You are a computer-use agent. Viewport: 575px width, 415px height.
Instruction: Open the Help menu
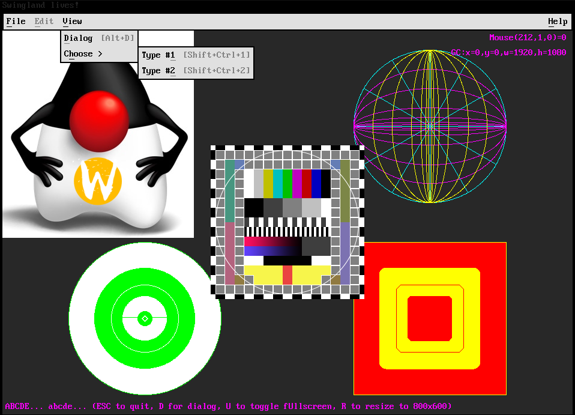click(558, 21)
